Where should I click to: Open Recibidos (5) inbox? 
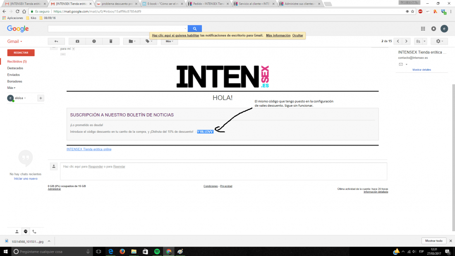click(x=17, y=62)
